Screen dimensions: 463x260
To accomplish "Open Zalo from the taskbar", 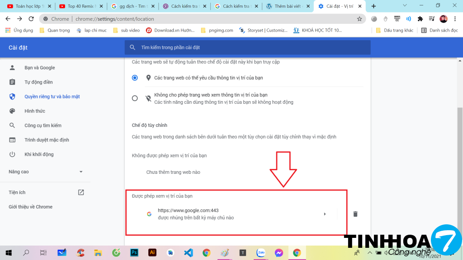I will [260, 253].
